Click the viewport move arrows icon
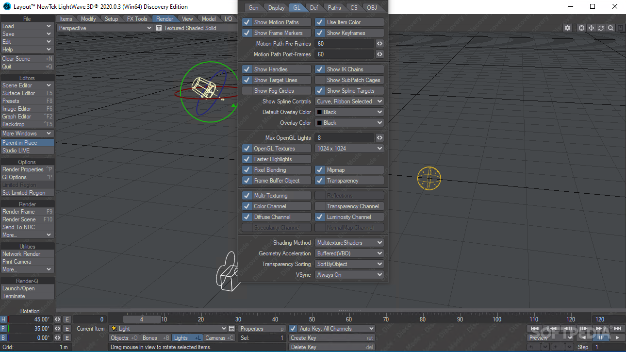The image size is (626, 352). (x=591, y=28)
